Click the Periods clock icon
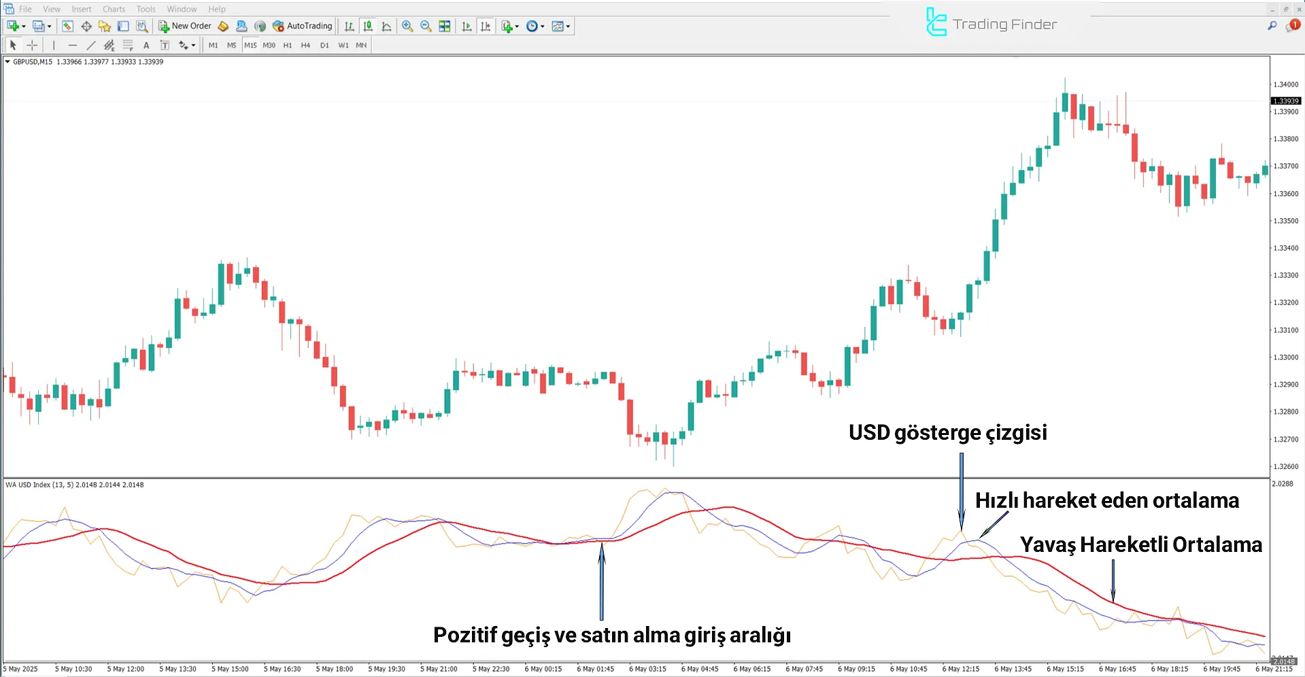 pos(532,26)
